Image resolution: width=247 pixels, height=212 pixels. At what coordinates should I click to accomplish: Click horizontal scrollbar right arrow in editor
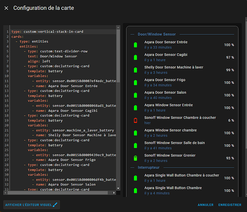[x=114, y=192]
